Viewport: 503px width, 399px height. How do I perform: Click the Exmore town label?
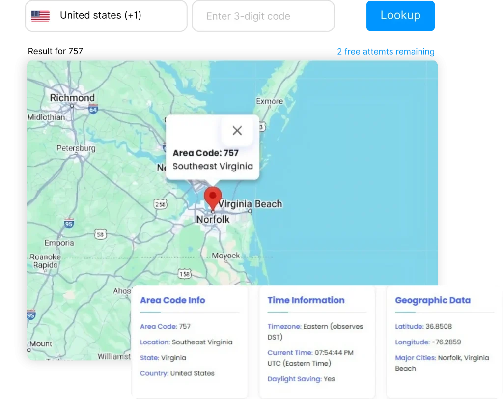(269, 101)
